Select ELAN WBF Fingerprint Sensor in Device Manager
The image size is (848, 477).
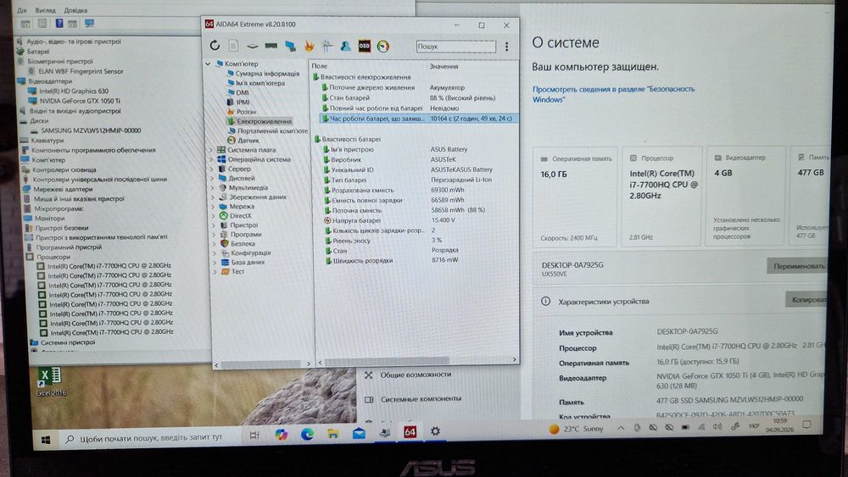81,71
